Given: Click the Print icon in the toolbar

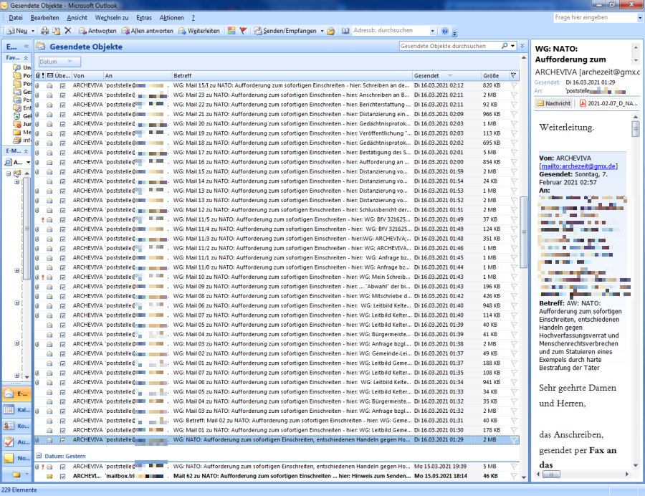Looking at the screenshot, I should tap(45, 31).
